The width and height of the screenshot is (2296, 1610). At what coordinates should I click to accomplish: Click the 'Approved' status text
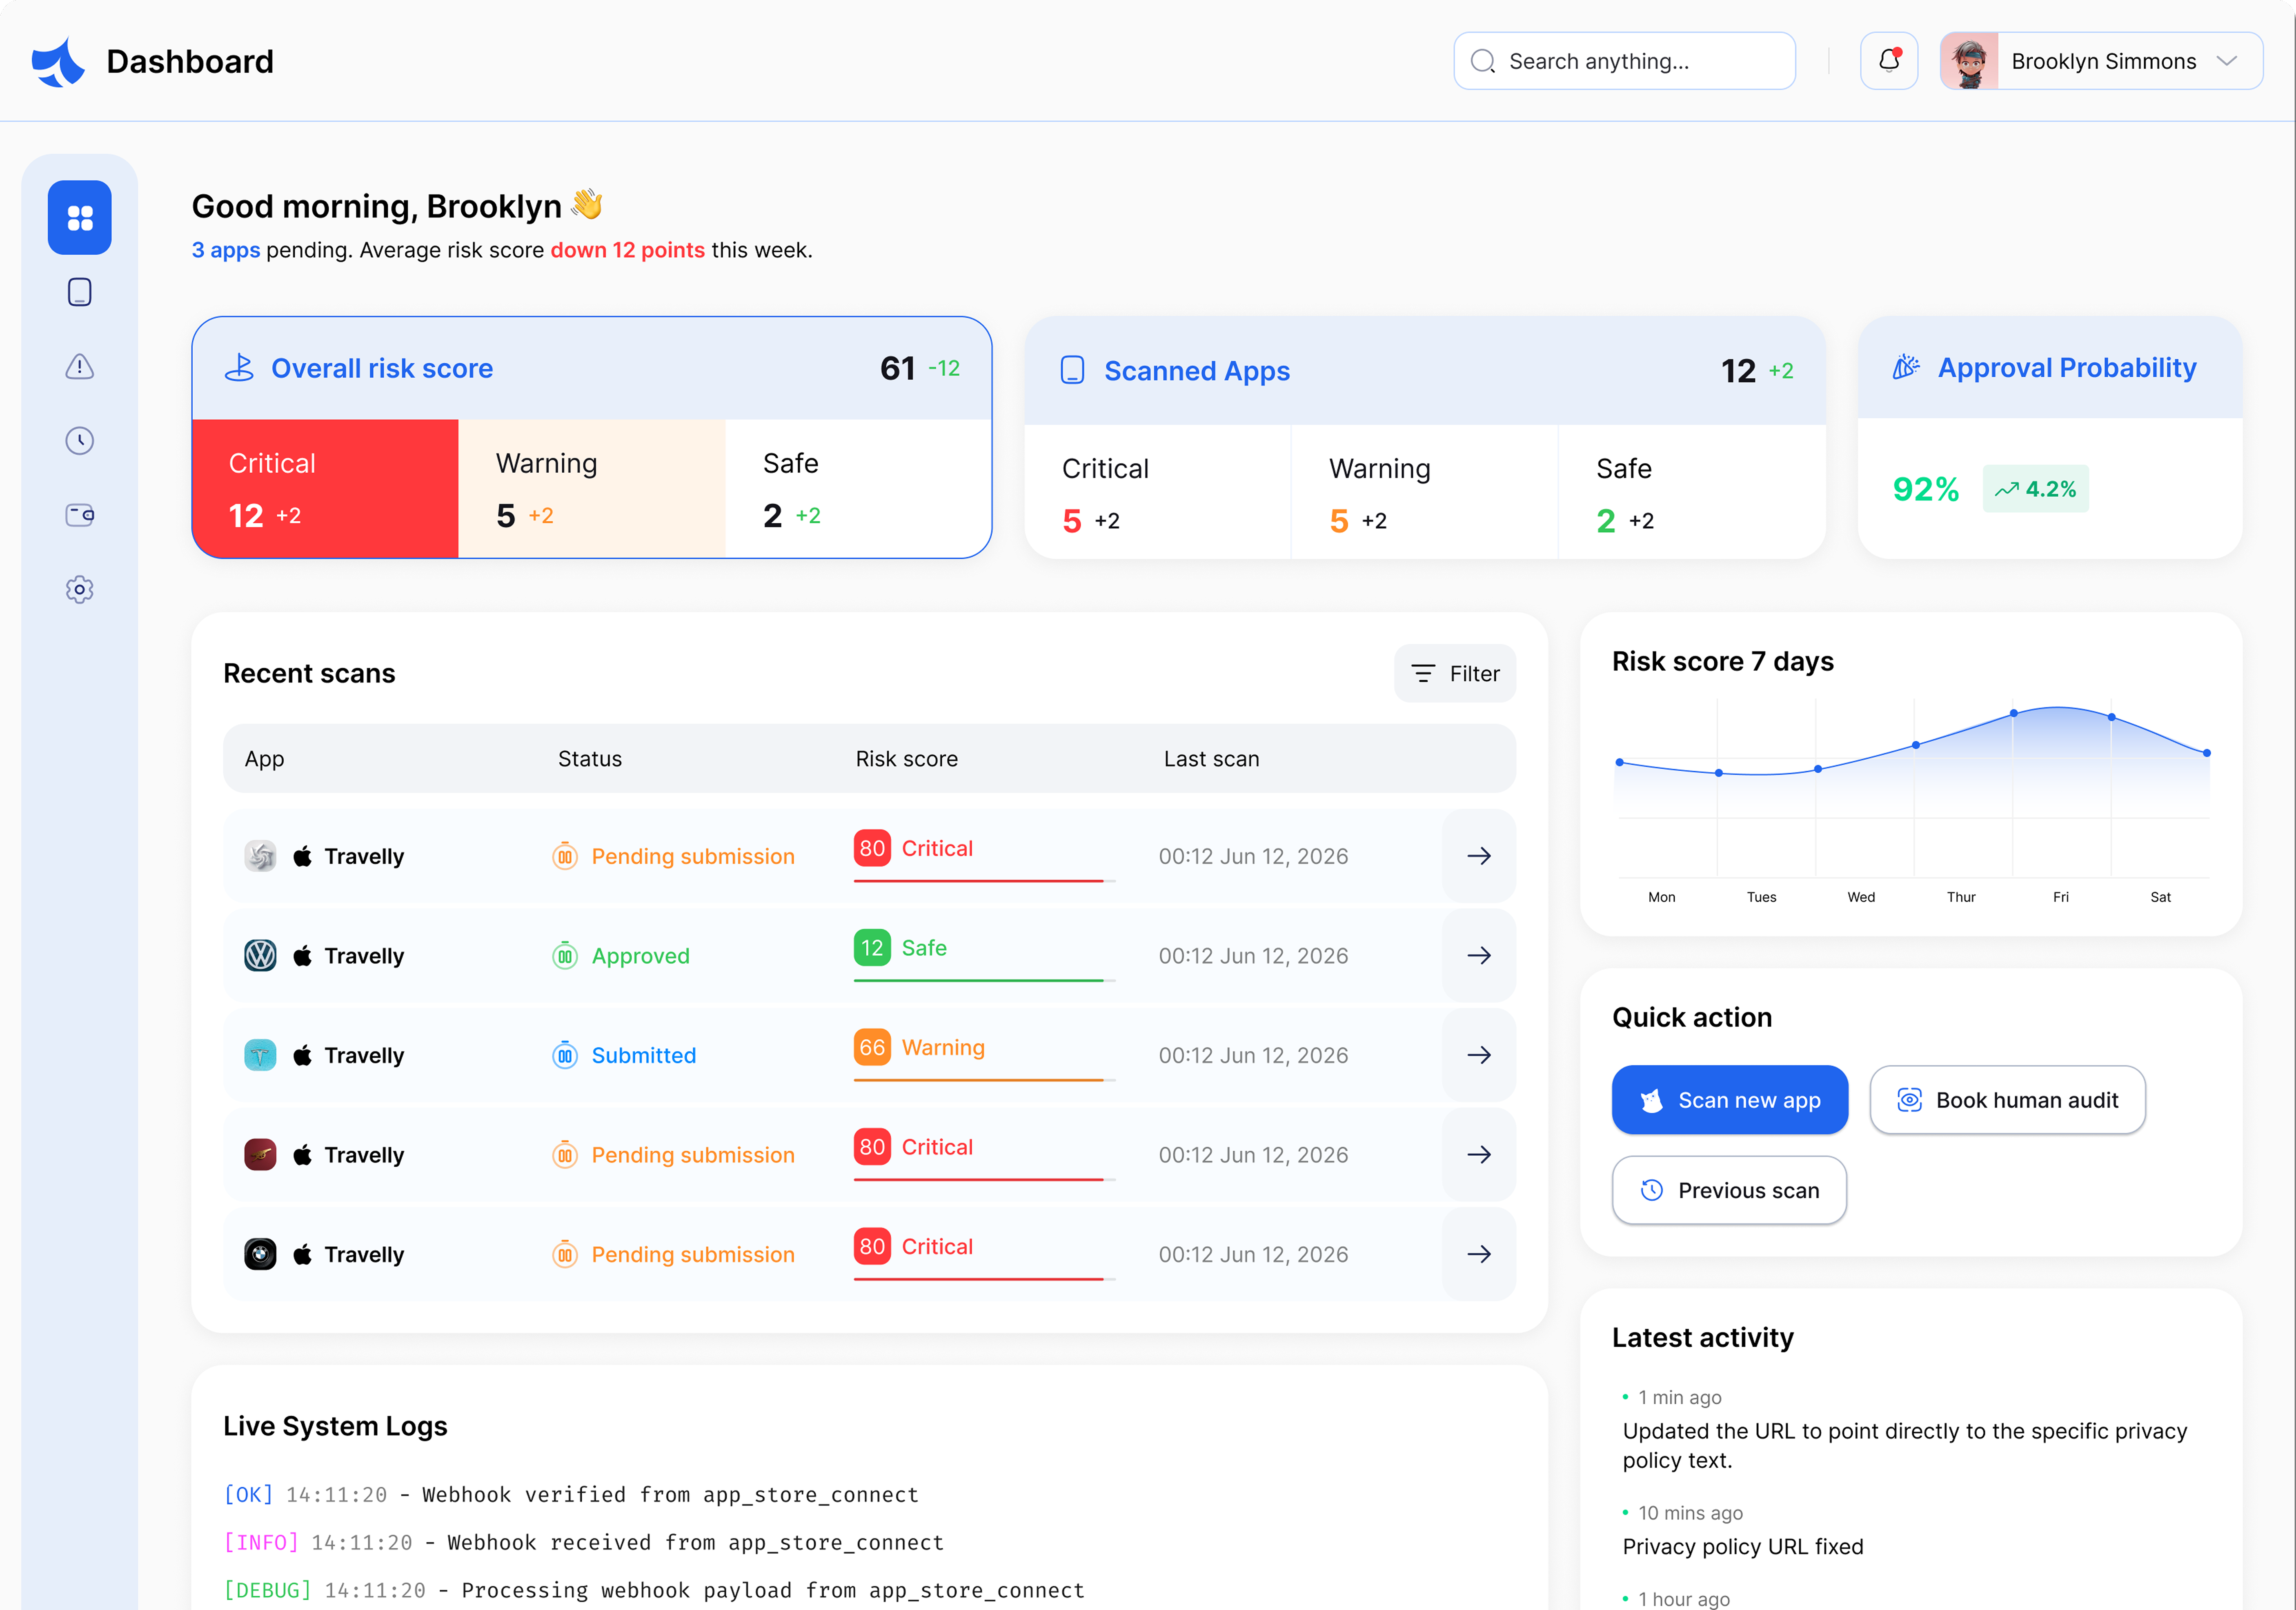[x=640, y=956]
